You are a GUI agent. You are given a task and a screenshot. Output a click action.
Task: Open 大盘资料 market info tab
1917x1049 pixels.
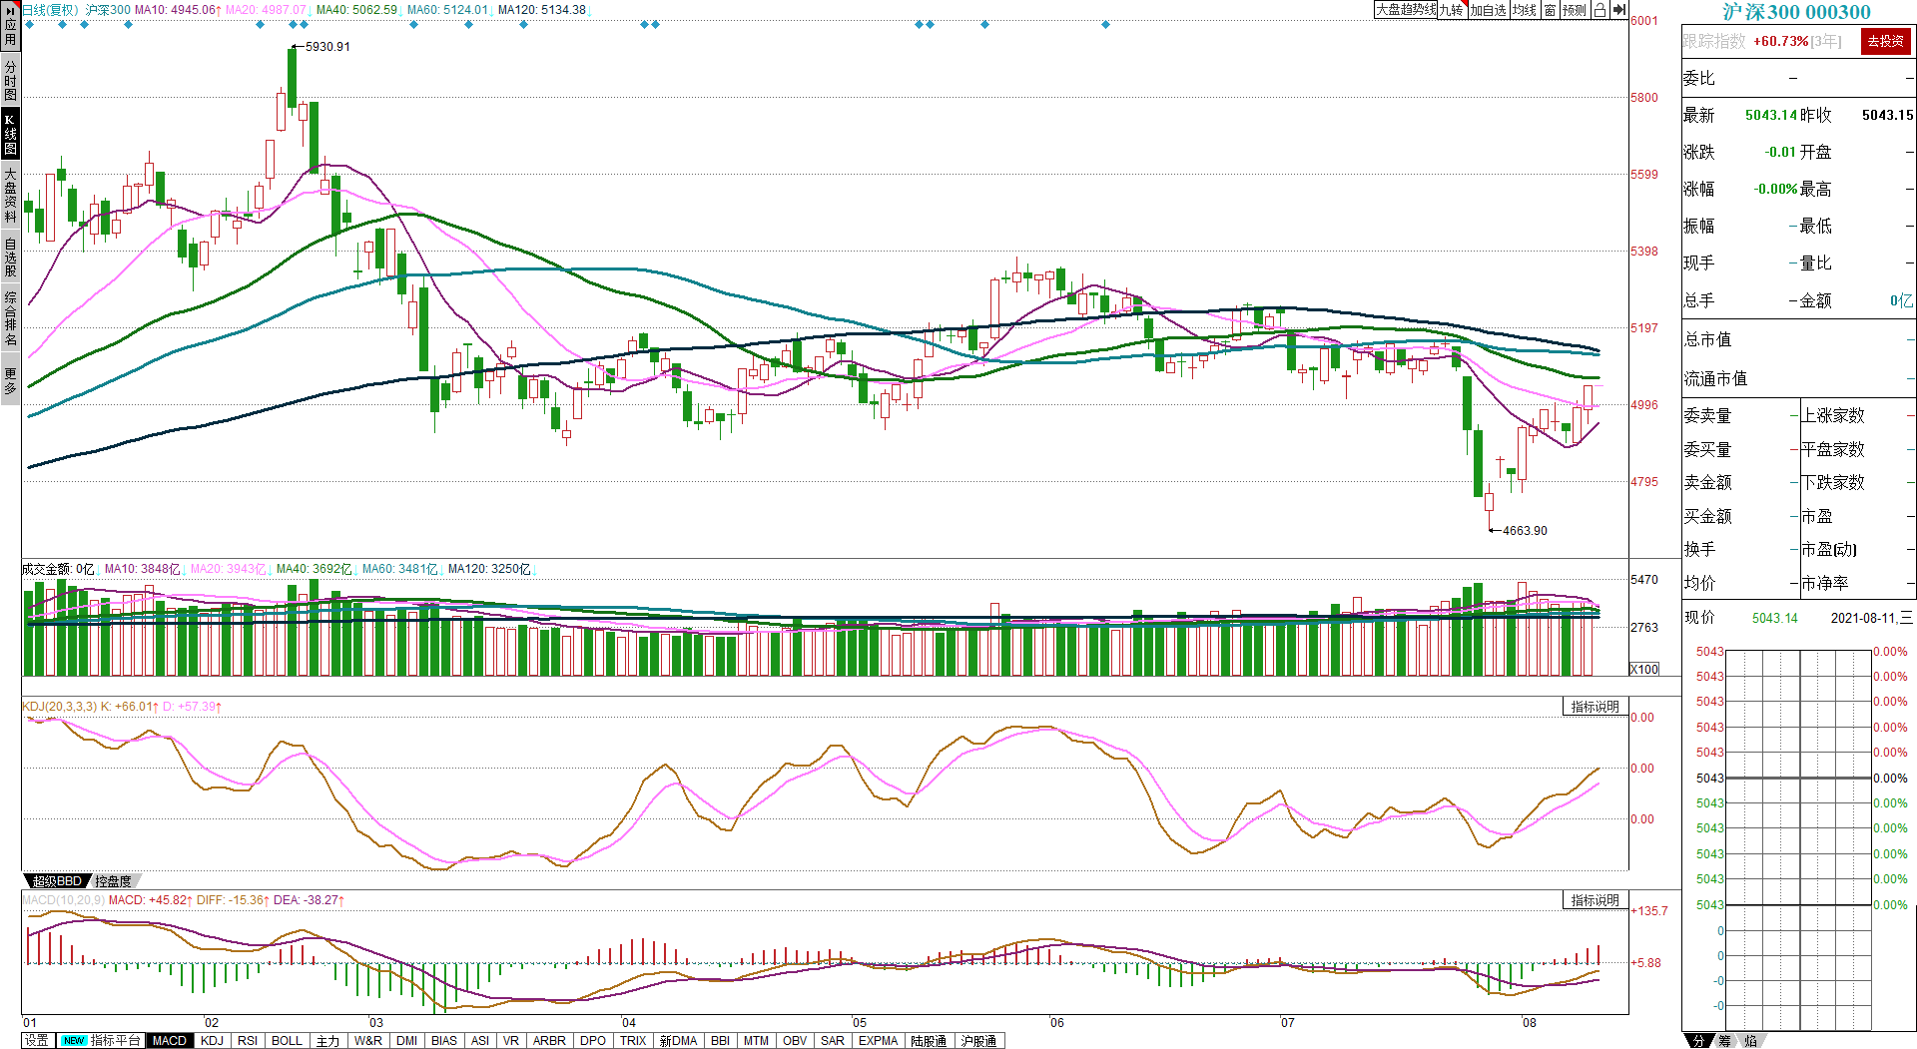pos(10,195)
